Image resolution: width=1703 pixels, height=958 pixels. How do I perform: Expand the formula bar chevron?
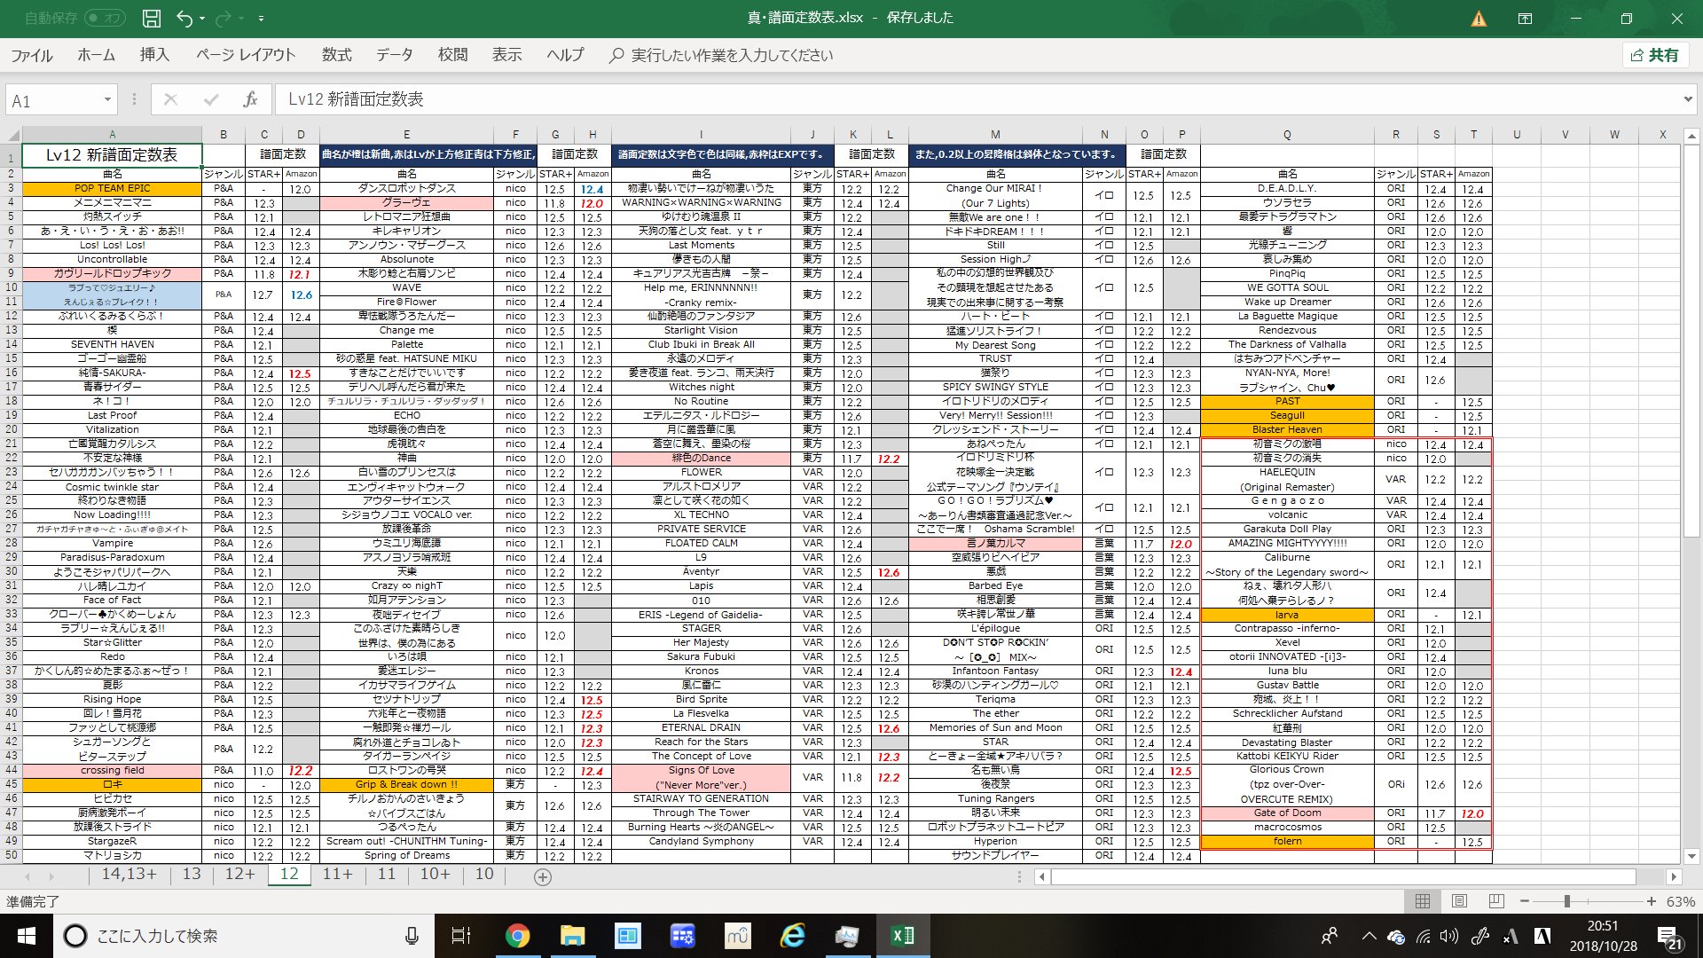pyautogui.click(x=1687, y=99)
